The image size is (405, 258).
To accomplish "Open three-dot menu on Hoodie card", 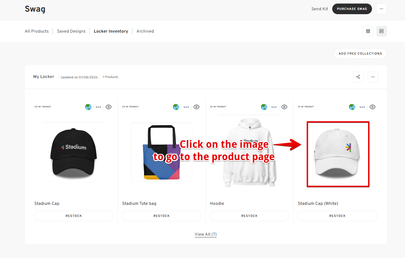I will point(274,107).
